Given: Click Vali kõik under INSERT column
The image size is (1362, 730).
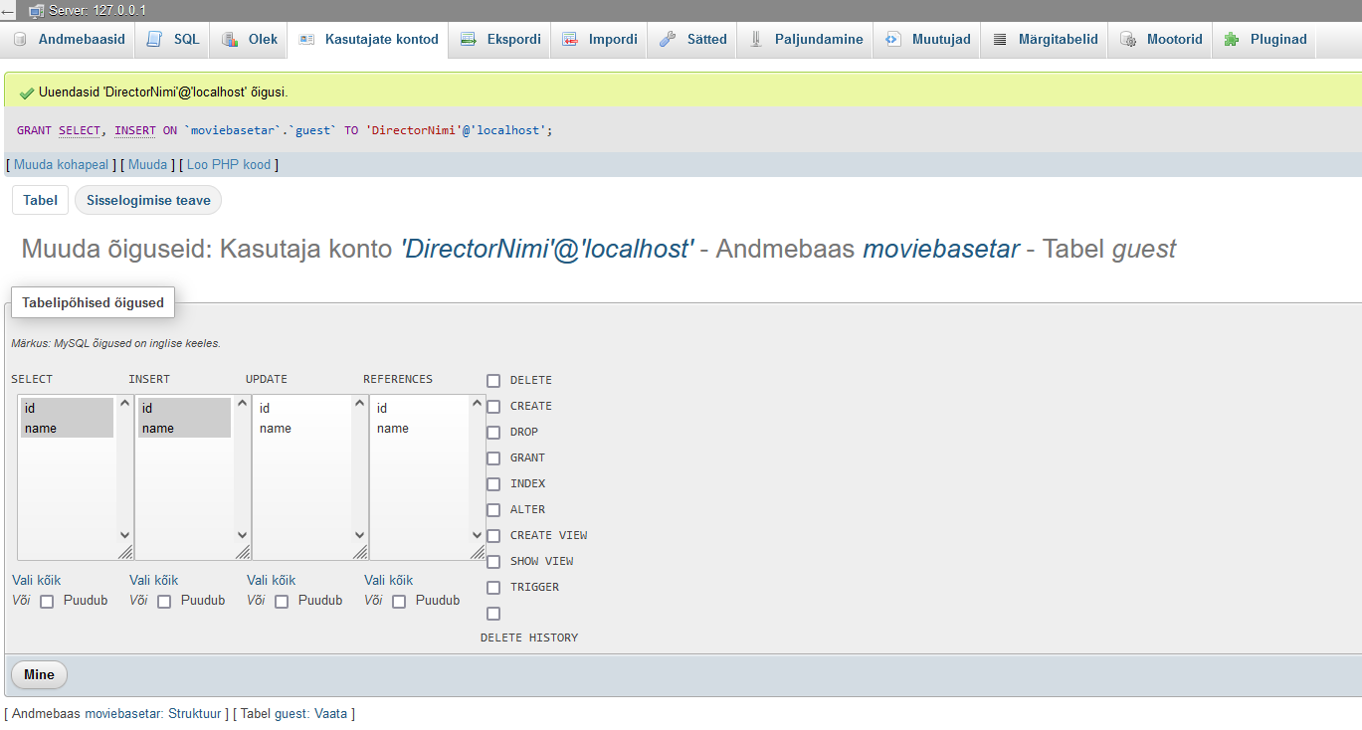Looking at the screenshot, I should pos(153,580).
